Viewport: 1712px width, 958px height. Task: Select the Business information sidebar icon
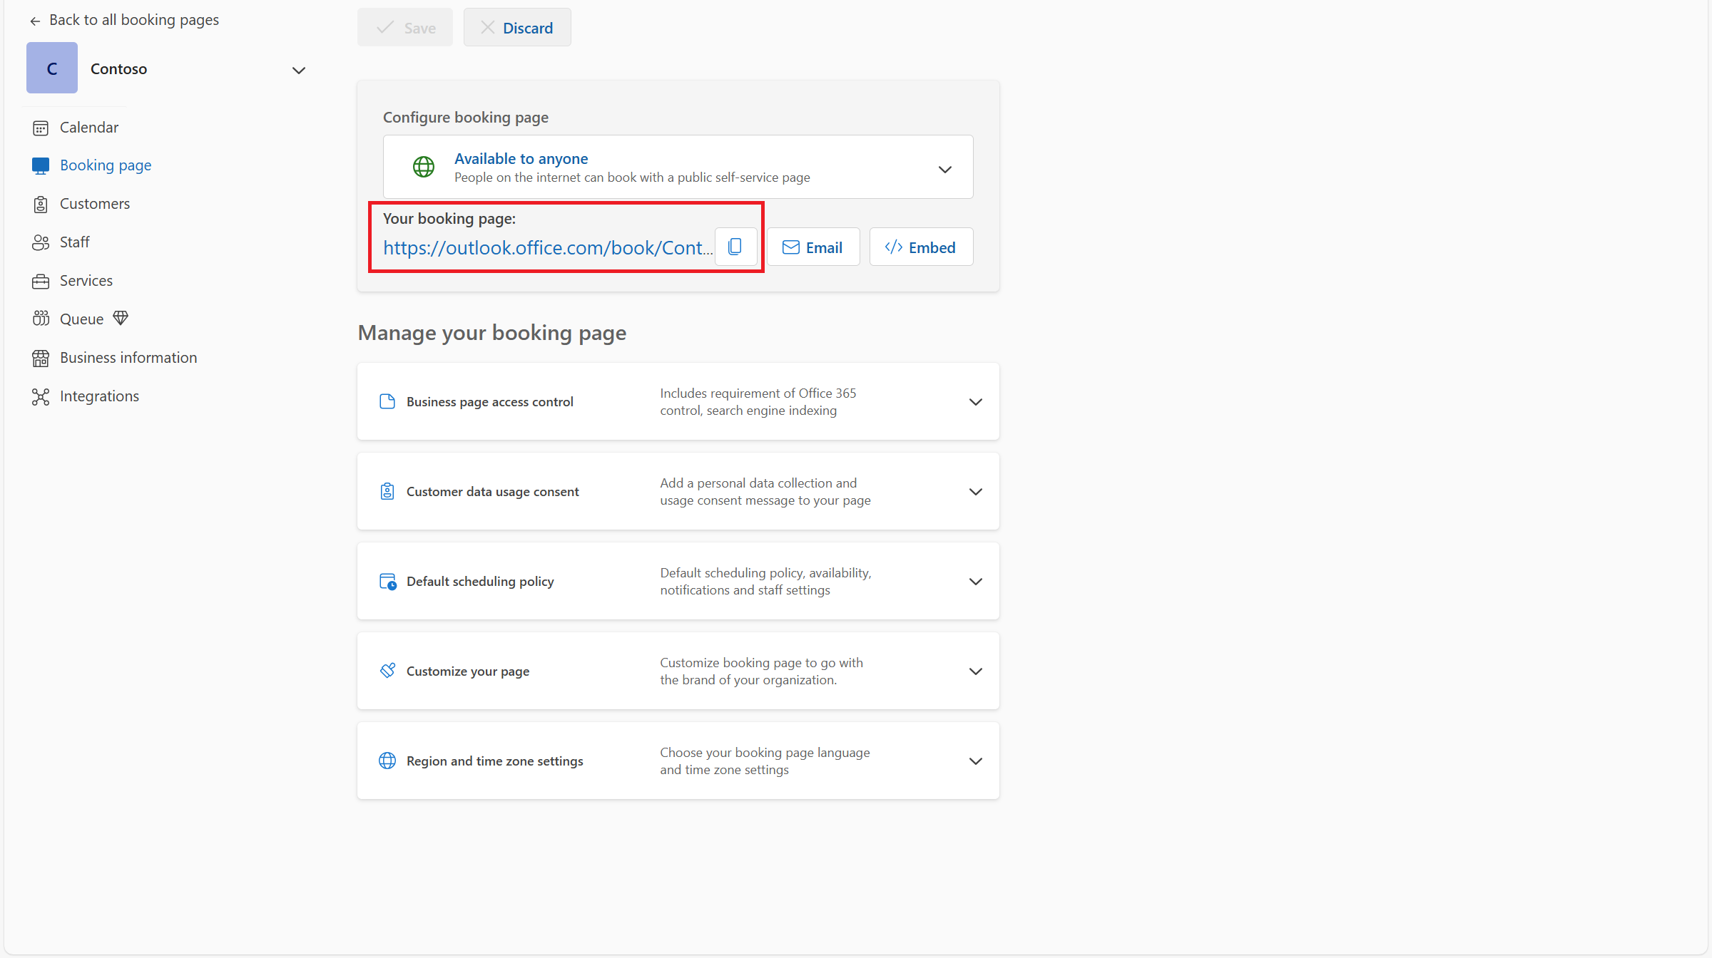[41, 357]
